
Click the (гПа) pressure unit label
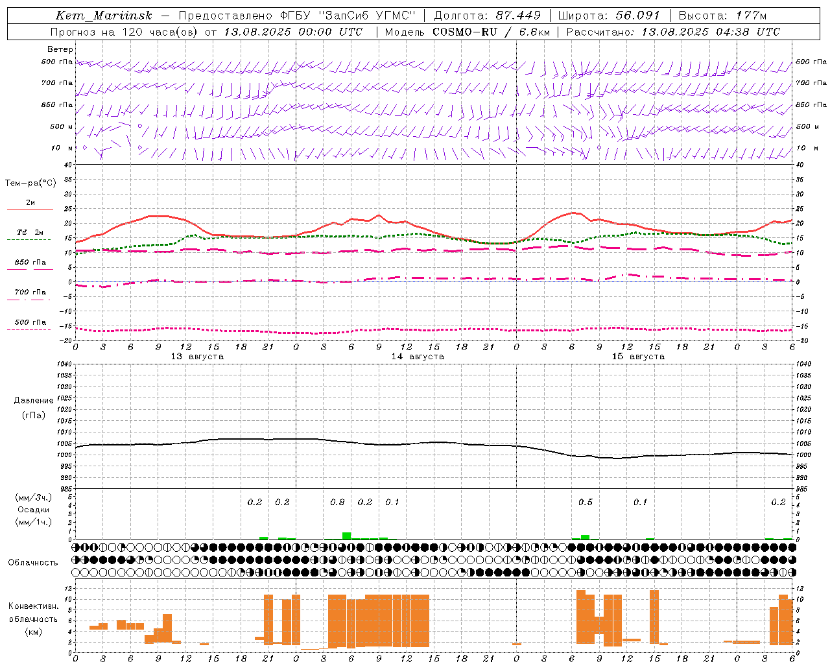click(34, 416)
